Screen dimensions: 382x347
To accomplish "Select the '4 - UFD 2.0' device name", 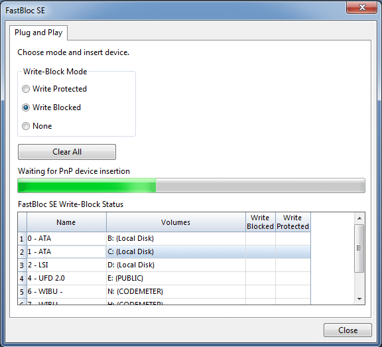I will point(66,278).
